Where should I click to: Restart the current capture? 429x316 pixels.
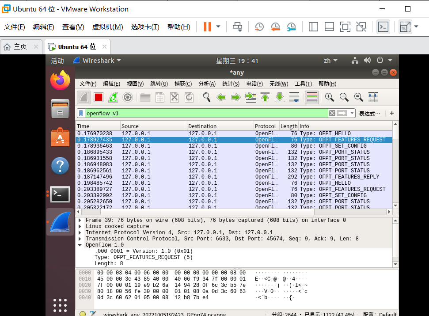tap(113, 97)
